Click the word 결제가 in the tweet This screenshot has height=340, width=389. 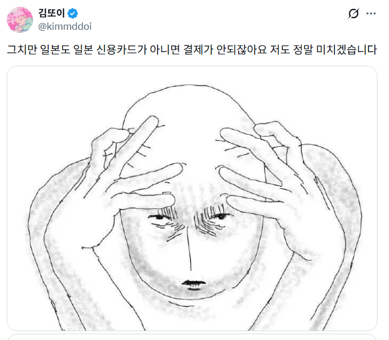pyautogui.click(x=198, y=50)
